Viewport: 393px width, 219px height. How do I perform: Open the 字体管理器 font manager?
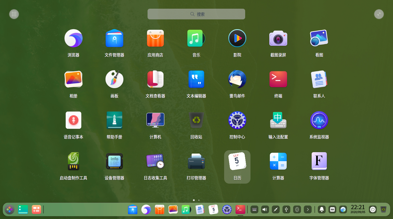[319, 161]
